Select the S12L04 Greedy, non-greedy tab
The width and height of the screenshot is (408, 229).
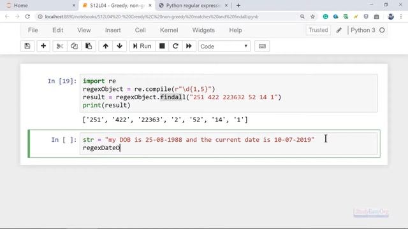pyautogui.click(x=117, y=6)
